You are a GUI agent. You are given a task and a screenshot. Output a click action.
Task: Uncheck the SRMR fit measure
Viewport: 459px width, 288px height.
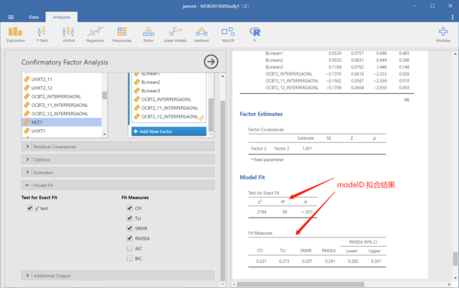[129, 228]
